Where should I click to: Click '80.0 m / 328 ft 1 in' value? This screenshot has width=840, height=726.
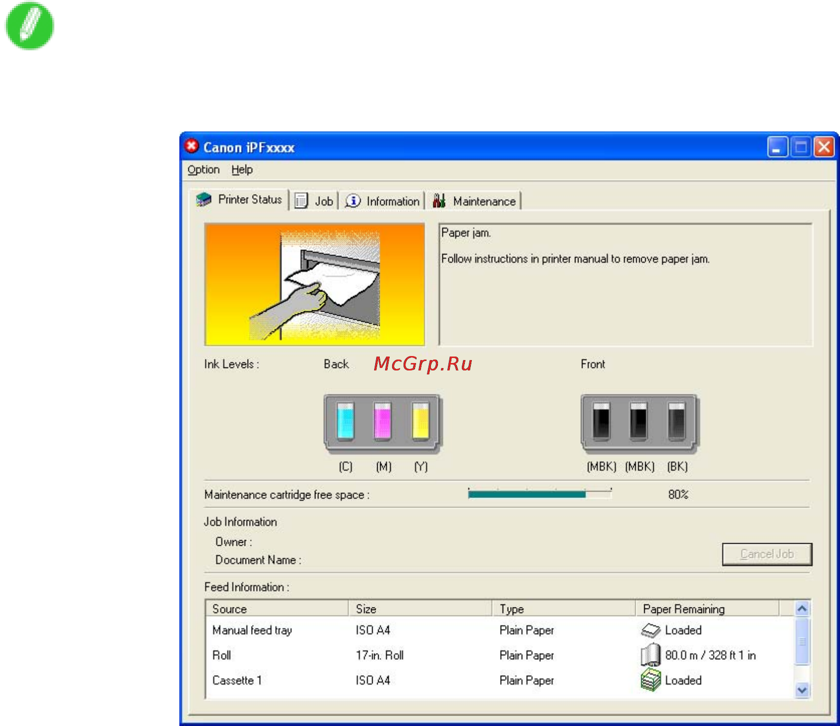point(710,655)
